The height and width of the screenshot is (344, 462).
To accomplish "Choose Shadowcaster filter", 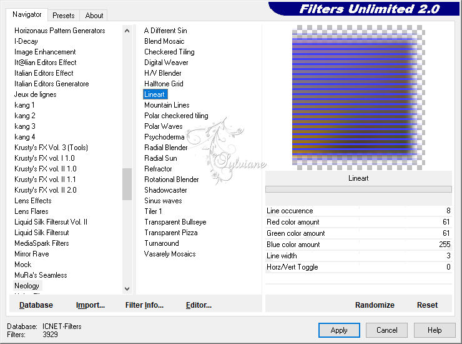I will tap(165, 190).
